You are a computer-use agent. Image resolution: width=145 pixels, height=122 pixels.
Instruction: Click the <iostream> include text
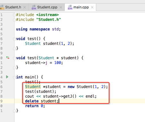click(x=47, y=15)
